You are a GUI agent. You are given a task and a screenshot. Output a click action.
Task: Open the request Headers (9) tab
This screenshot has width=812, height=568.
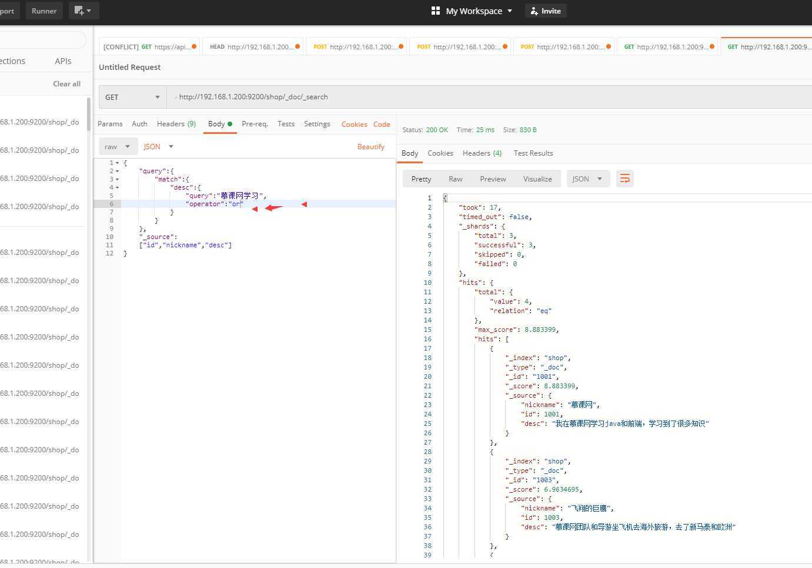coord(176,124)
